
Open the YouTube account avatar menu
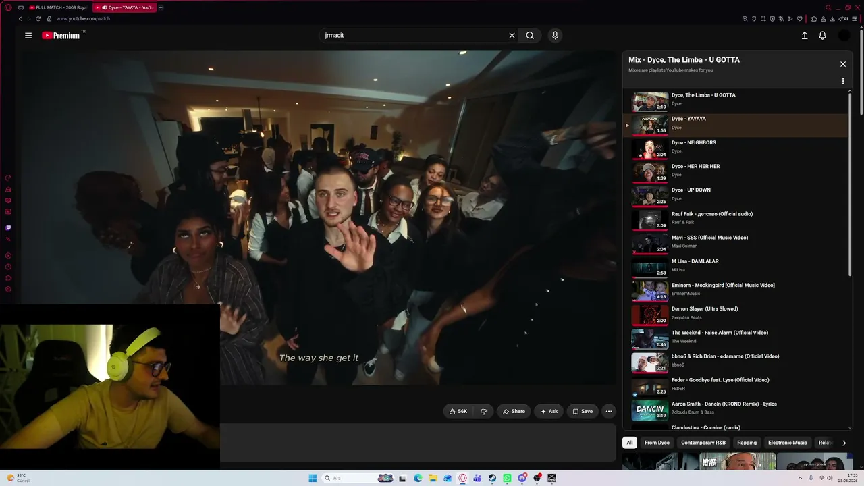point(844,36)
